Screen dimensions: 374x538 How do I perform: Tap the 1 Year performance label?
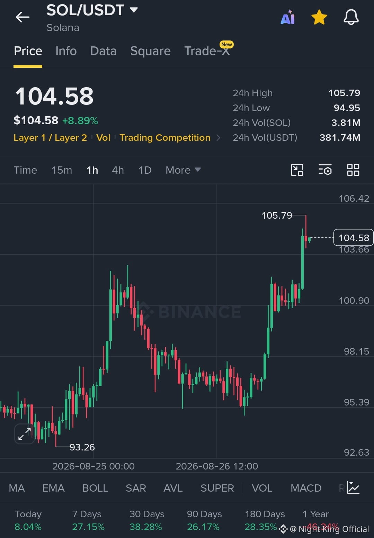pos(315,514)
